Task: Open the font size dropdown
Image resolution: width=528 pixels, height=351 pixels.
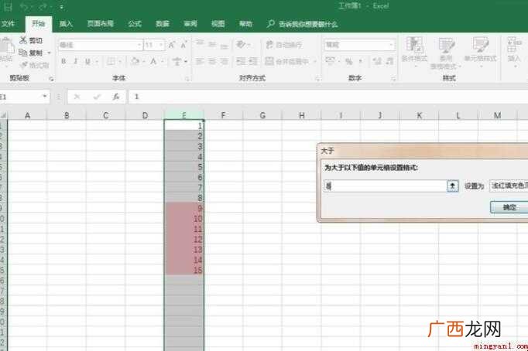Action: click(161, 45)
